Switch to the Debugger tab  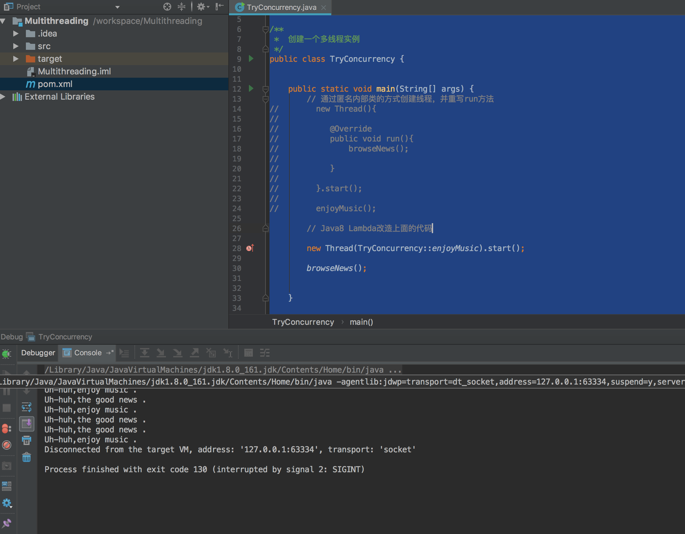pyautogui.click(x=38, y=353)
